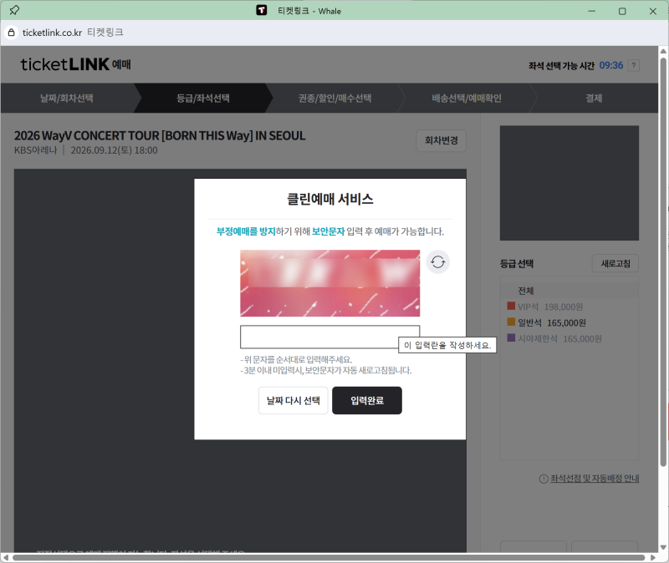Image resolution: width=669 pixels, height=563 pixels.
Task: Click the 회차변경 button
Action: pos(442,140)
